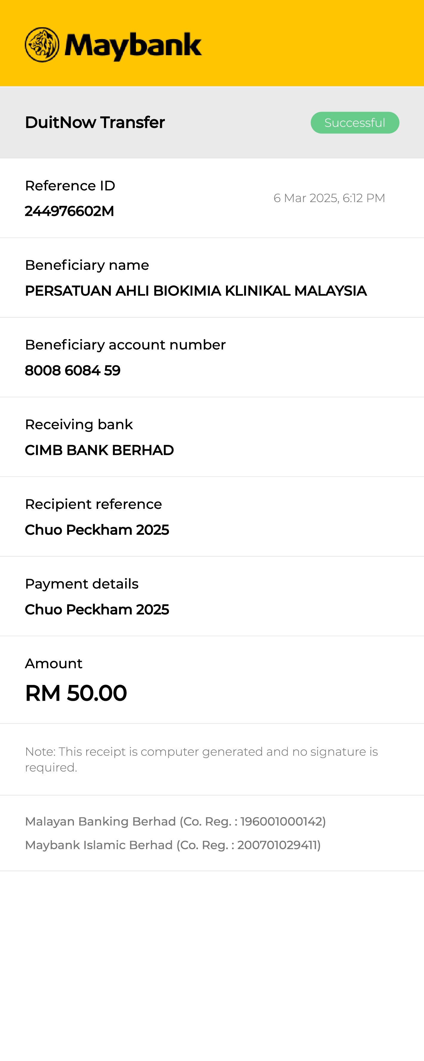Click the green Successful status badge
Viewport: 424px width, 1061px height.
tap(355, 123)
